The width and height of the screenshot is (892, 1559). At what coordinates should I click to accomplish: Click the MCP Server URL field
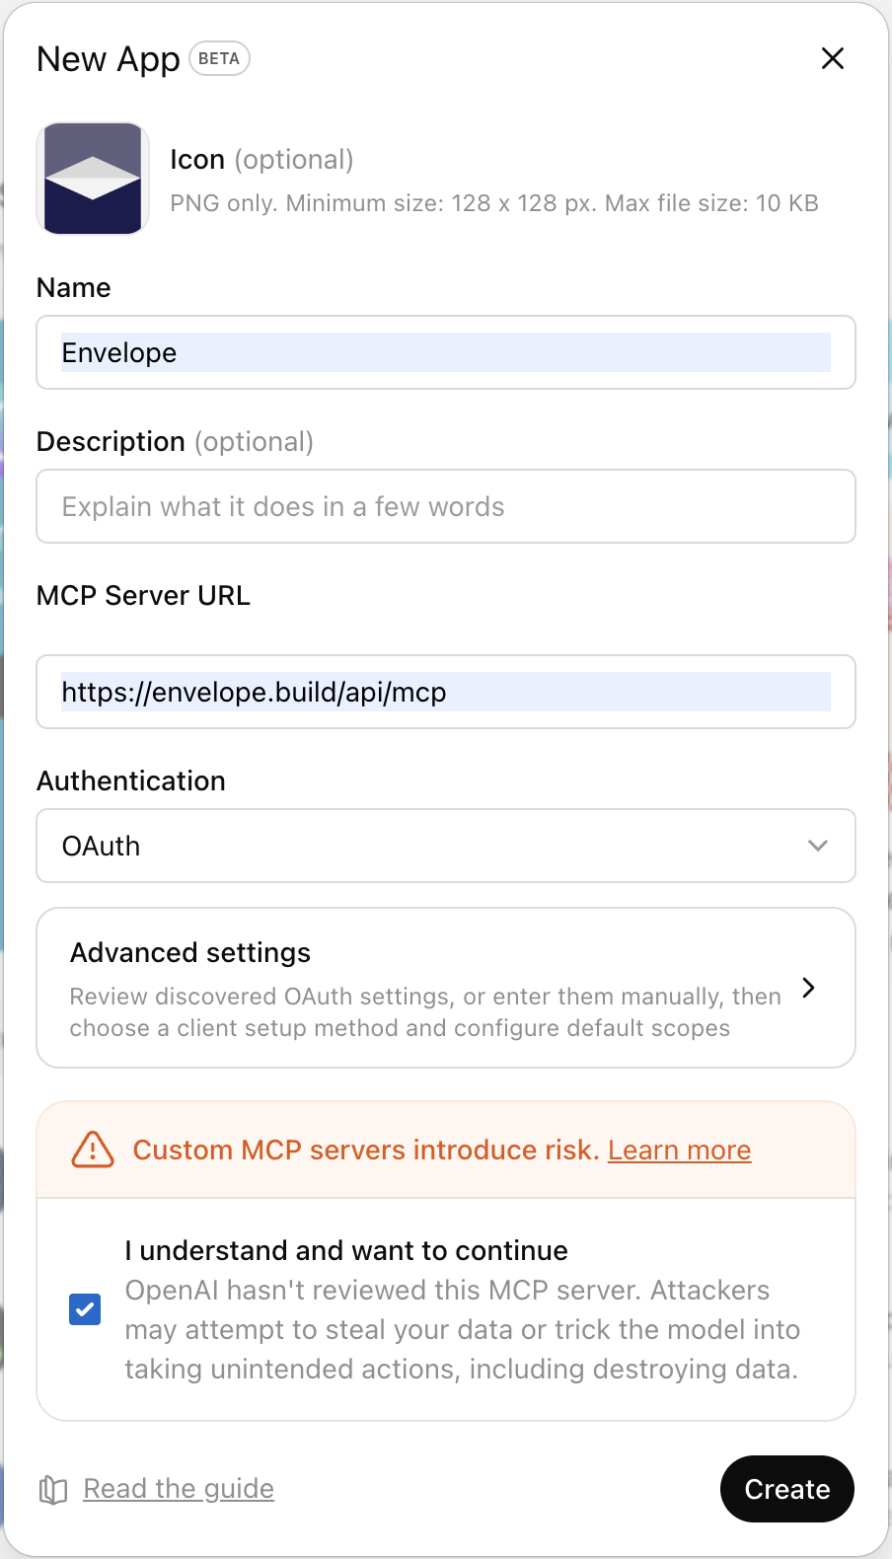446,692
